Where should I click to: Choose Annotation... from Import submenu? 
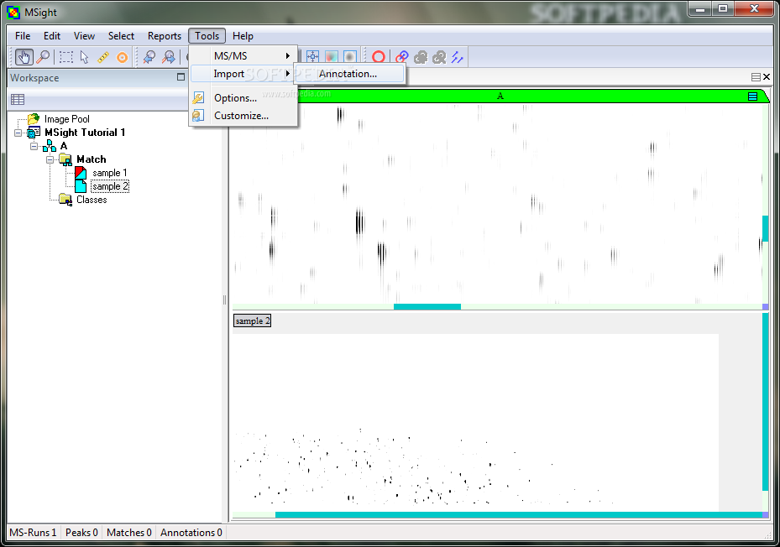350,74
